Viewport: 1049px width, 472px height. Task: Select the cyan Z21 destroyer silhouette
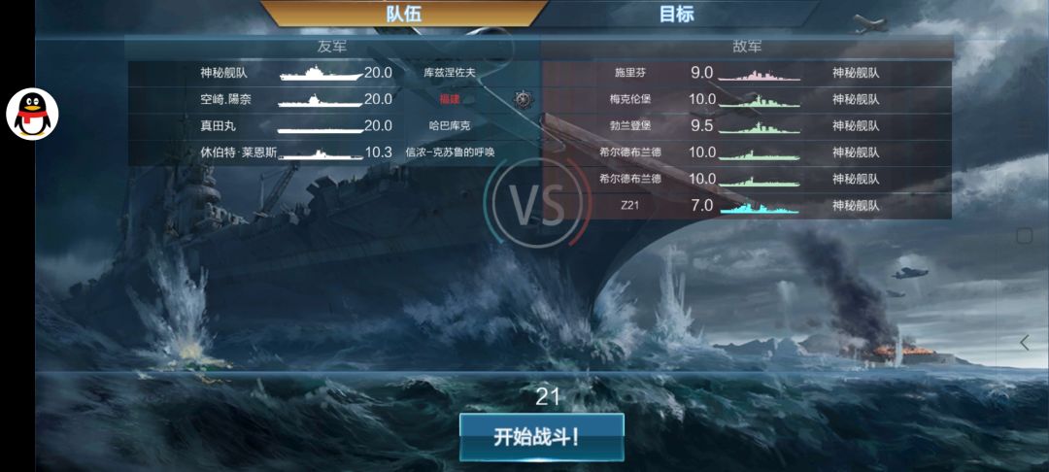point(759,208)
